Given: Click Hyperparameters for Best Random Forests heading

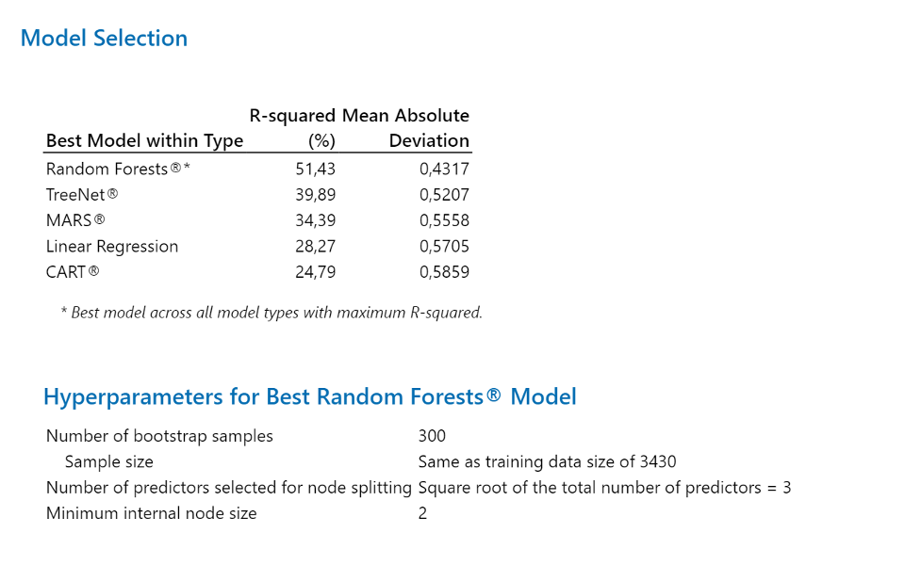Looking at the screenshot, I should tap(310, 396).
